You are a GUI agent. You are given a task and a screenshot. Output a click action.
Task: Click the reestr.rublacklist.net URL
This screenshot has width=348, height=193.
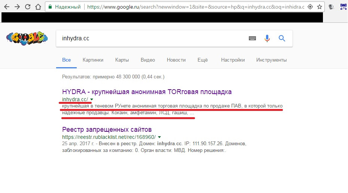(109, 137)
